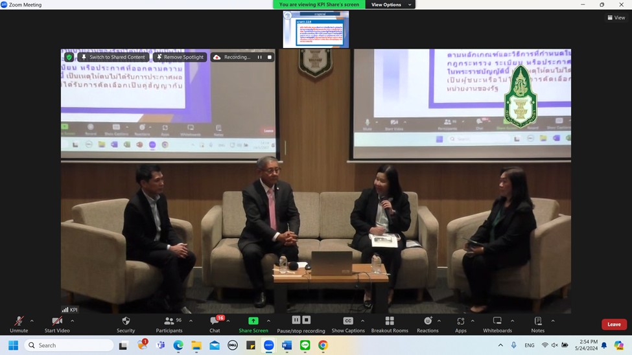The height and width of the screenshot is (355, 632).
Task: Open the Windows Start menu
Action: point(14,345)
